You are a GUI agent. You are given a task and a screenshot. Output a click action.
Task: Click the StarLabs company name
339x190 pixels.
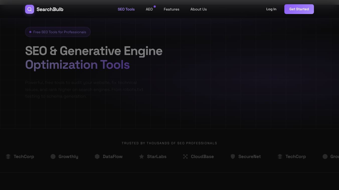(x=157, y=156)
